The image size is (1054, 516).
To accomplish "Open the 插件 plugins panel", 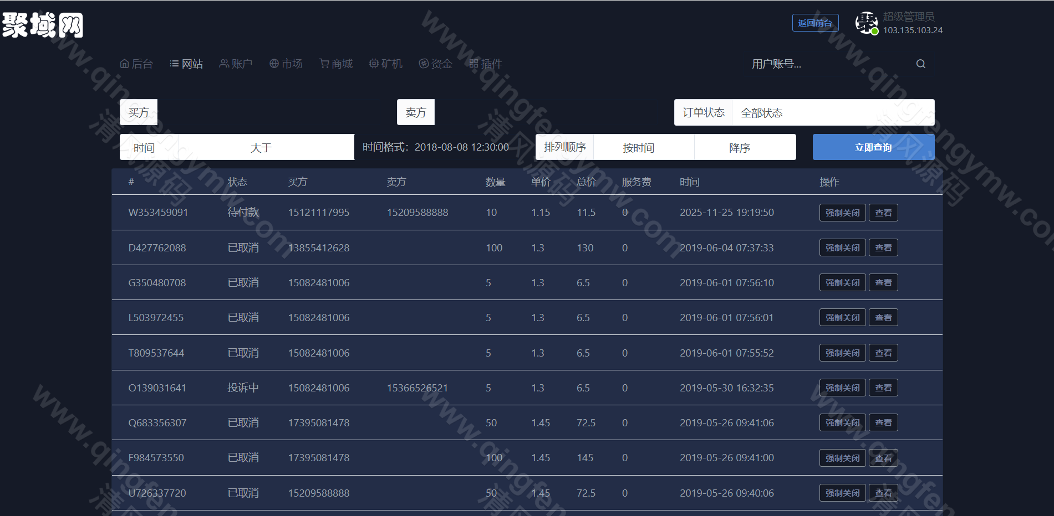I will click(x=485, y=64).
